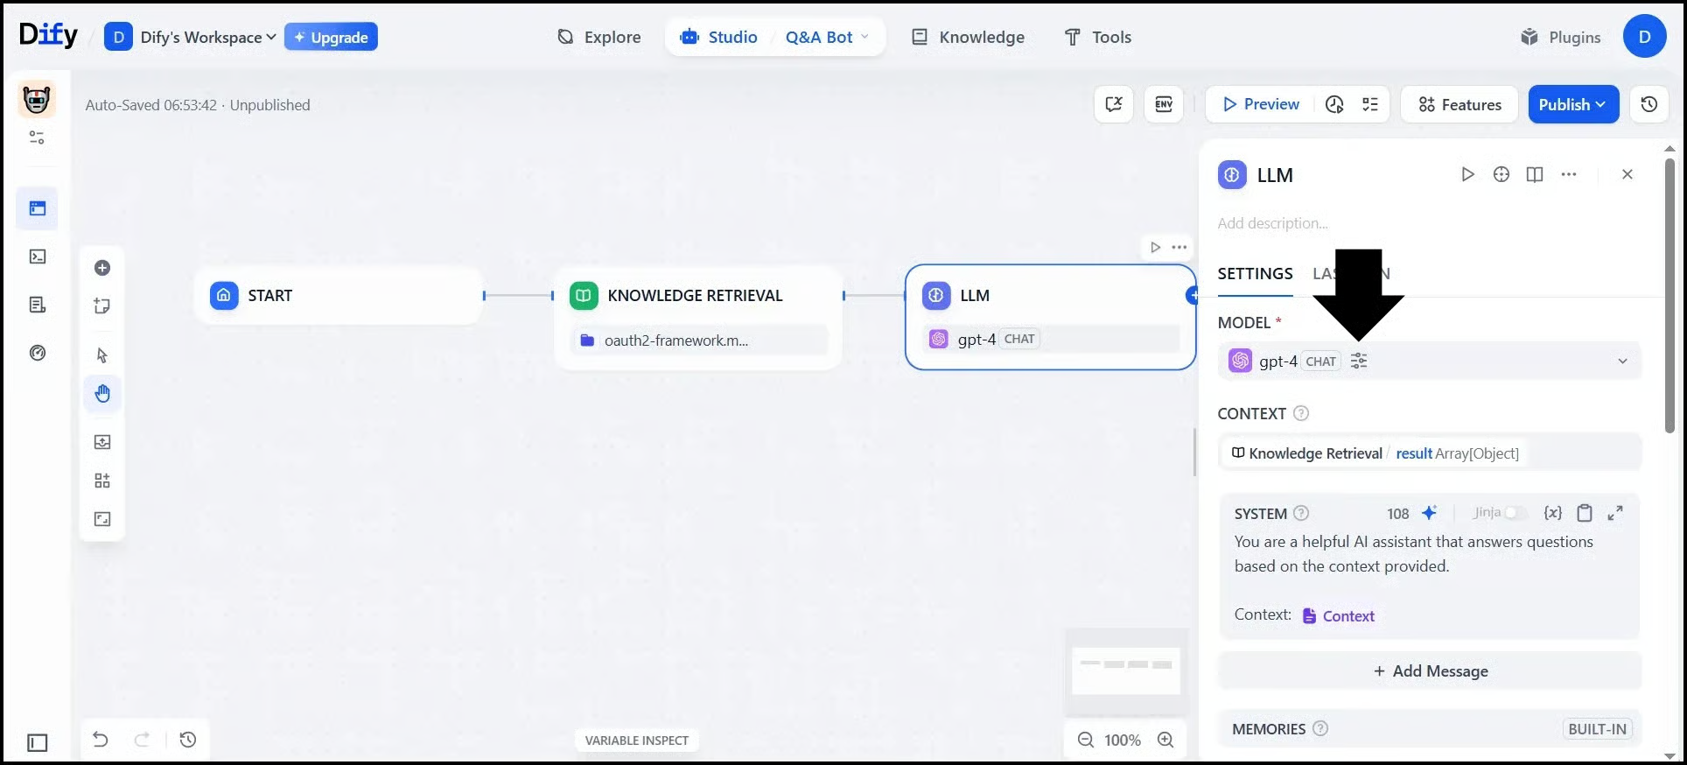Image resolution: width=1687 pixels, height=765 pixels.
Task: Open the ENV environment variables button
Action: pos(1163,104)
